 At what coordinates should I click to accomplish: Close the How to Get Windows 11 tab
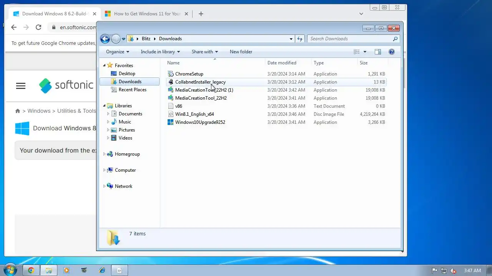coord(186,14)
